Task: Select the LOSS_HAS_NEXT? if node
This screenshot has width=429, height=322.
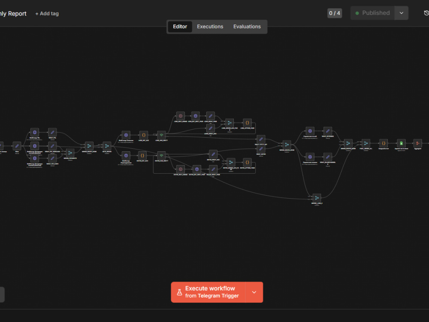Action: point(161,135)
